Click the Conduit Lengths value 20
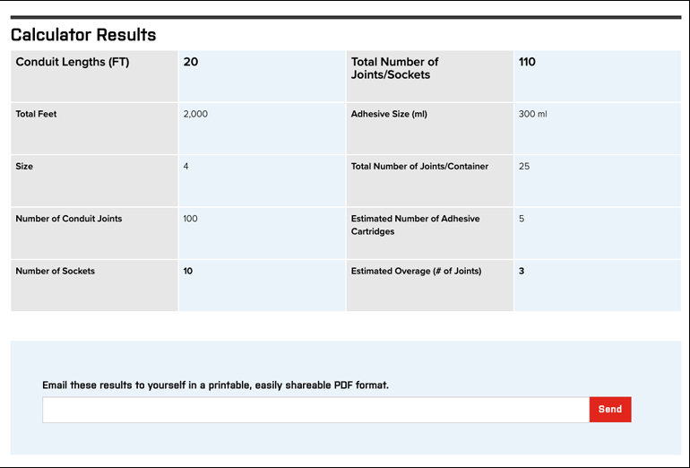Viewport: 690px width, 468px height. [191, 62]
